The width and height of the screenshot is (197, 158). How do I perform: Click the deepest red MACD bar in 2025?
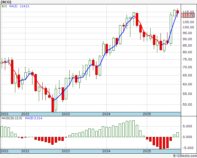[x=160, y=143]
